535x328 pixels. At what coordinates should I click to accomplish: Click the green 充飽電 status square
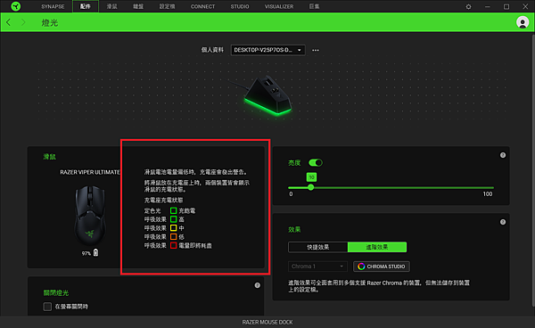click(x=173, y=210)
